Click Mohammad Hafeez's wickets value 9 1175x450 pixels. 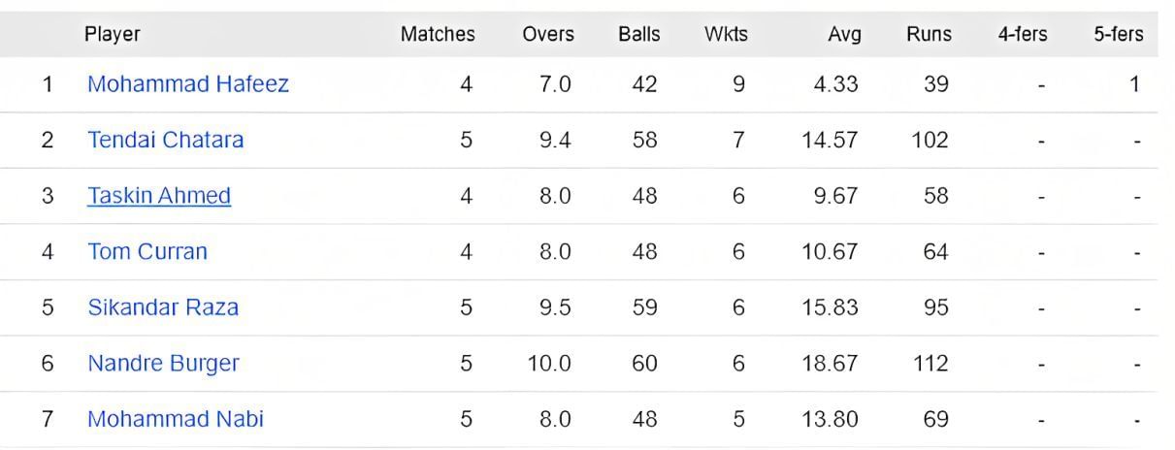(x=739, y=84)
